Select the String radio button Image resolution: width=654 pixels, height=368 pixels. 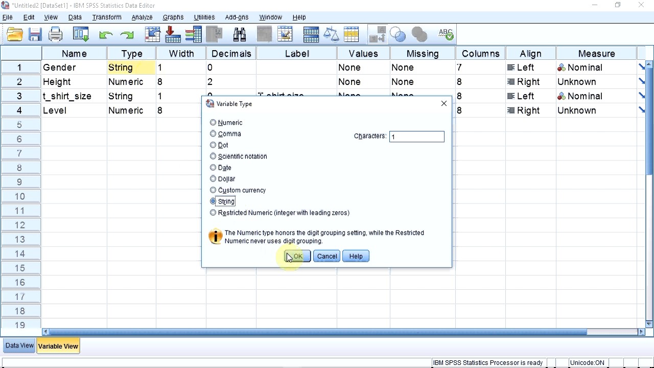click(213, 201)
